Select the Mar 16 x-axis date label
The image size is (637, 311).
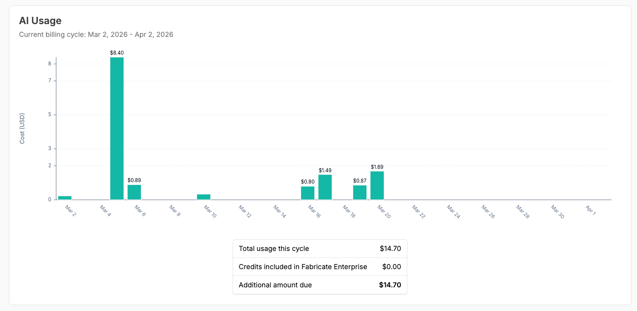(x=314, y=212)
